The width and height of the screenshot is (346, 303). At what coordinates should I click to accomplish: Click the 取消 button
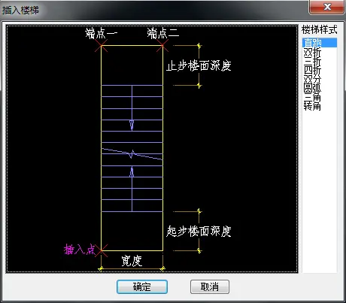click(210, 286)
